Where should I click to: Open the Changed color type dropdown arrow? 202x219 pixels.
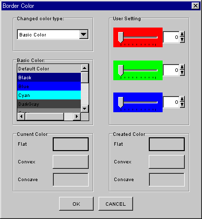(x=84, y=34)
